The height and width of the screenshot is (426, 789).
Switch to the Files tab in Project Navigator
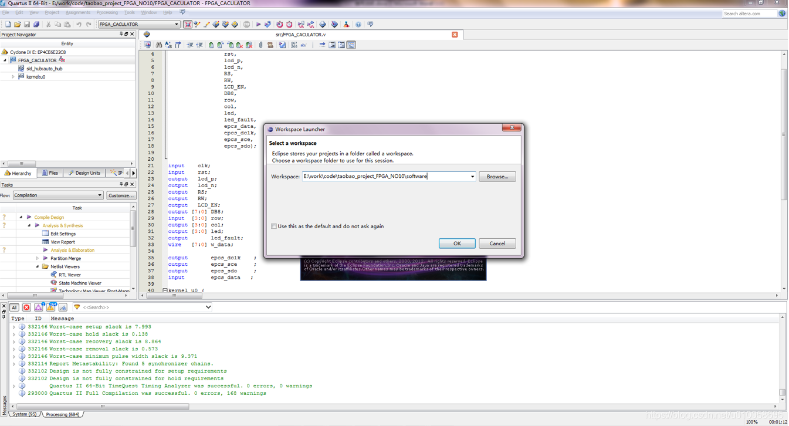pos(50,173)
